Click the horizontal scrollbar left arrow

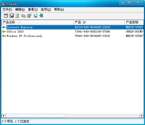pos(4,116)
